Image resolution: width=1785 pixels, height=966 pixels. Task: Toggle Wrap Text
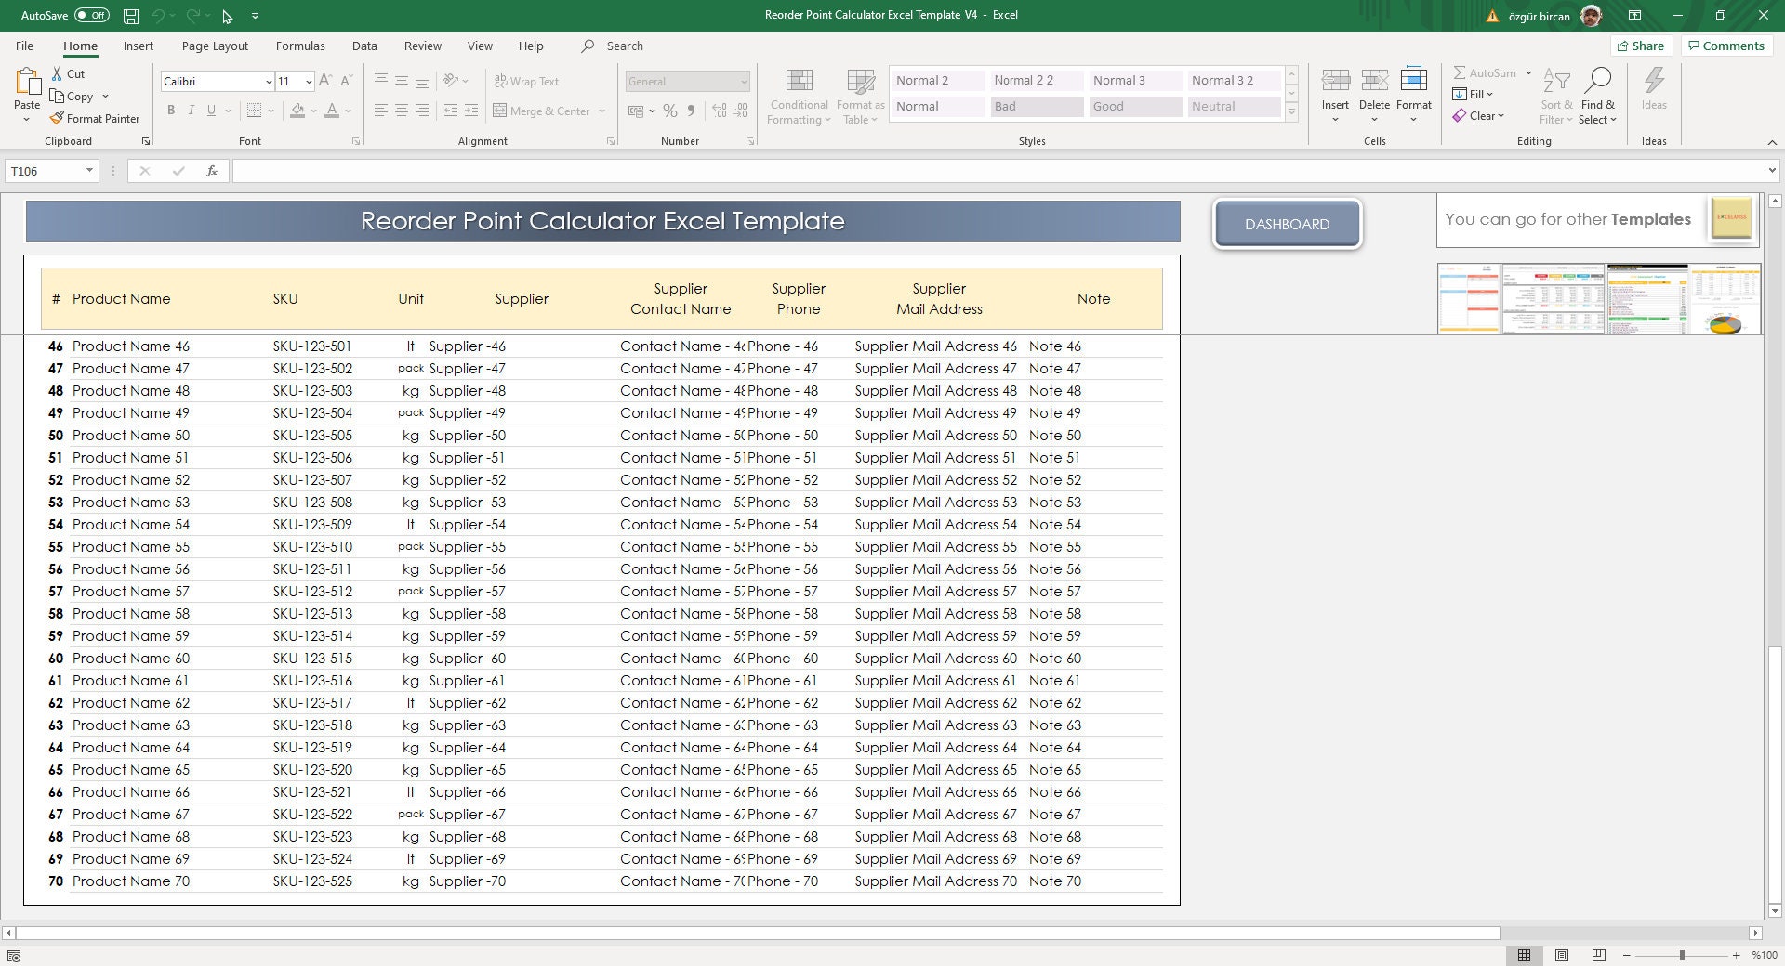526,81
